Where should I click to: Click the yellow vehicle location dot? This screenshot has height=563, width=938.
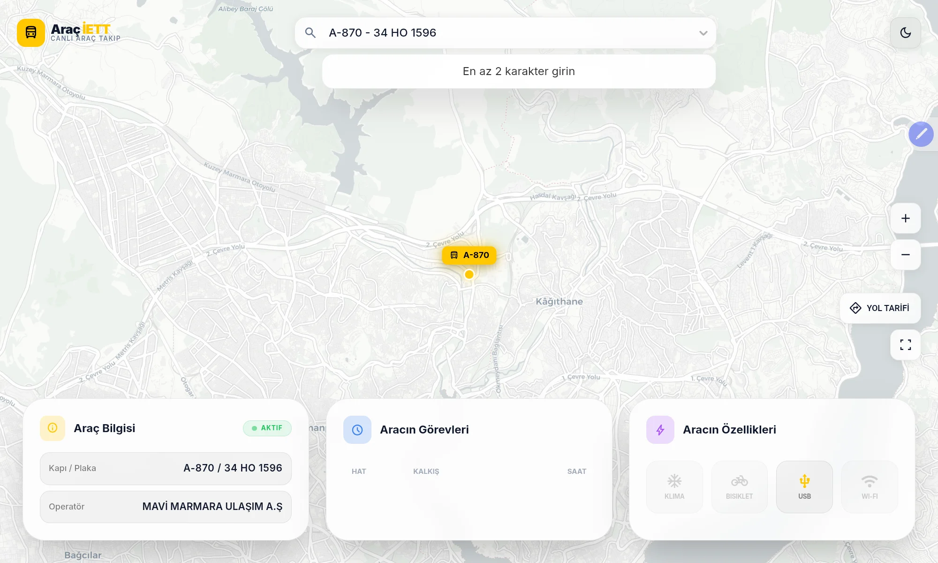(469, 274)
